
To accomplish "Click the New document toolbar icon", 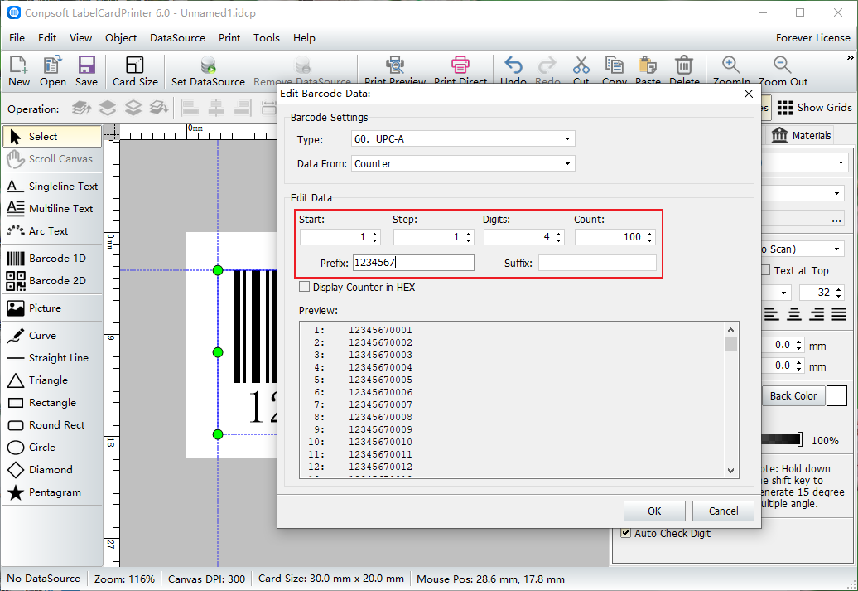I will click(18, 65).
